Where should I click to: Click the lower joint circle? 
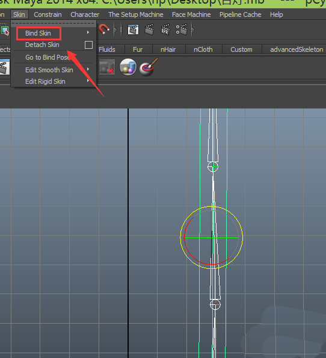point(215,304)
